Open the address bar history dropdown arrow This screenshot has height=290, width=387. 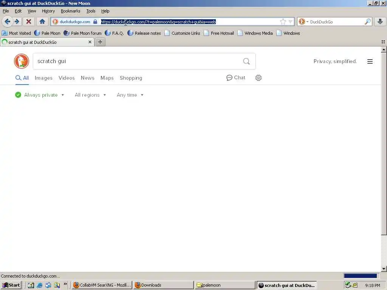pyautogui.click(x=291, y=22)
